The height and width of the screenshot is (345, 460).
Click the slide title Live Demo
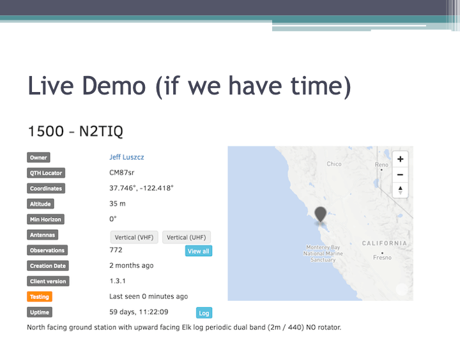(x=189, y=86)
